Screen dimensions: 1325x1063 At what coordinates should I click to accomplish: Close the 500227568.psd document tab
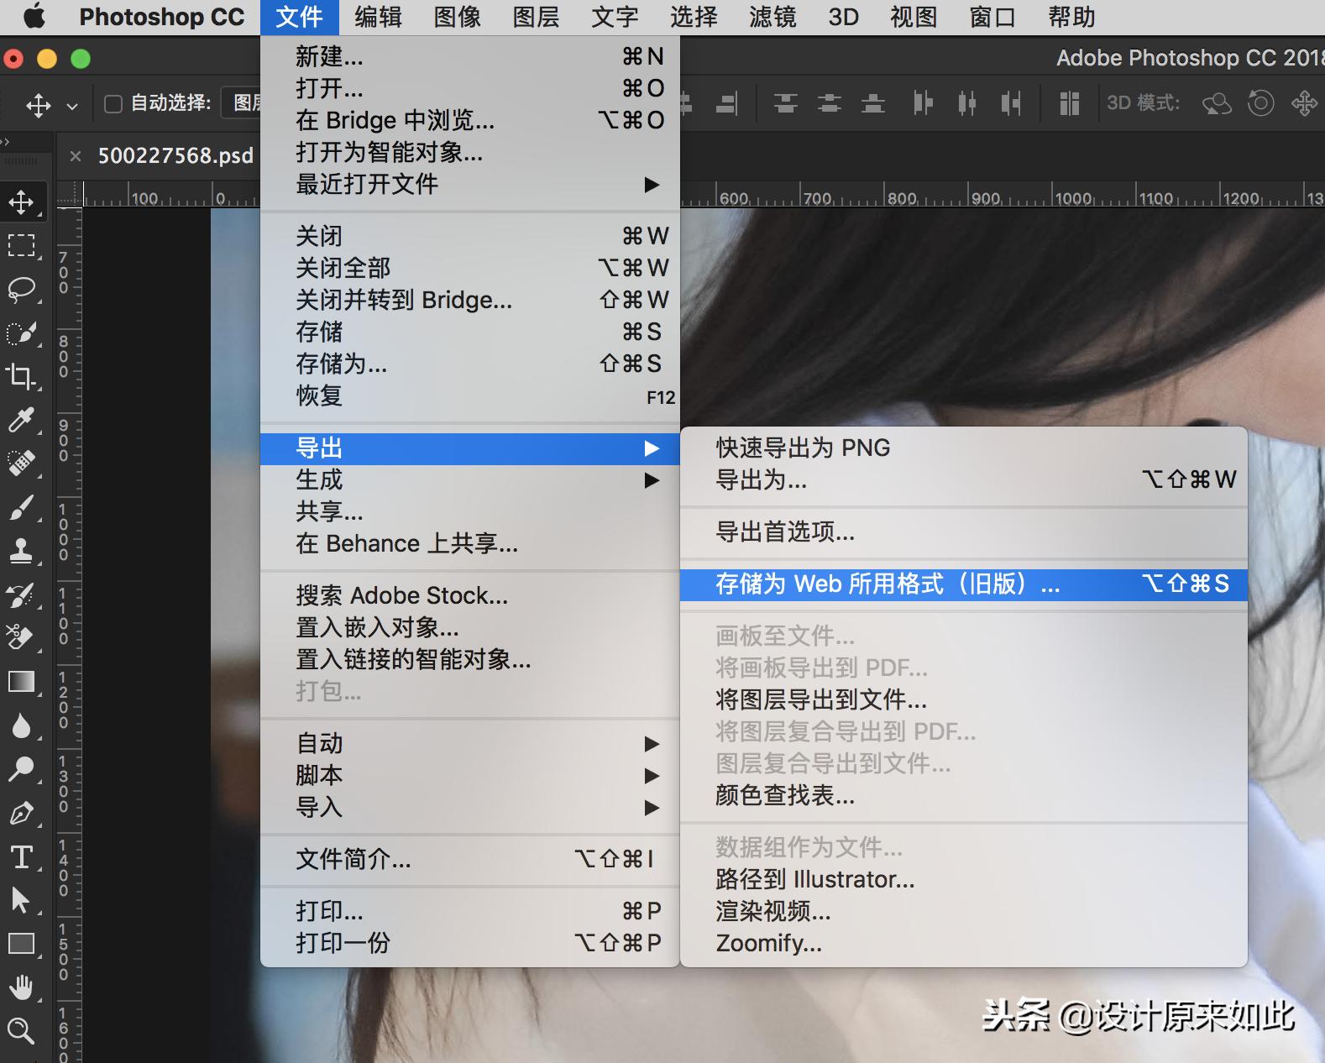coord(76,155)
